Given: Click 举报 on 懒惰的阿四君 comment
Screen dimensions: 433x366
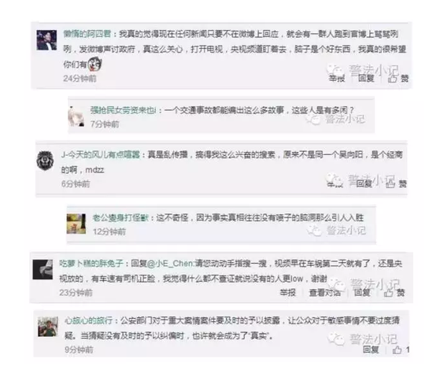Looking at the screenshot, I should pyautogui.click(x=337, y=79).
